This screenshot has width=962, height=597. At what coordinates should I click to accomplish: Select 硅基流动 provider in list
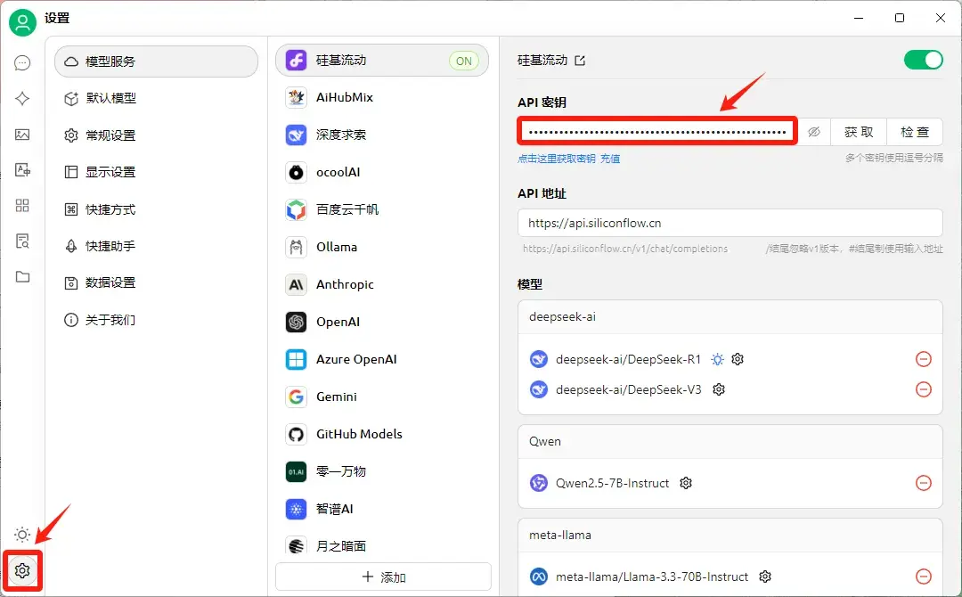pos(381,60)
